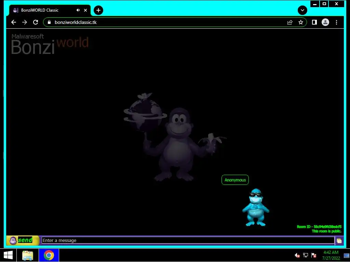
Task: Open File Explorer from the taskbar
Action: (28, 255)
